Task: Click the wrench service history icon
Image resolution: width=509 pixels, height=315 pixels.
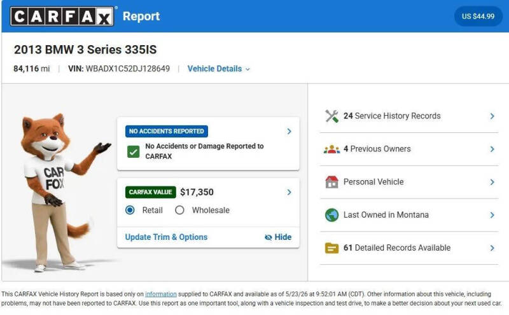Action: (331, 116)
